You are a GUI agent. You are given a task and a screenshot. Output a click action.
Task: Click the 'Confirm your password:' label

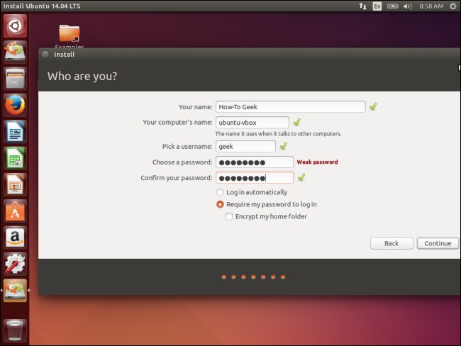177,178
